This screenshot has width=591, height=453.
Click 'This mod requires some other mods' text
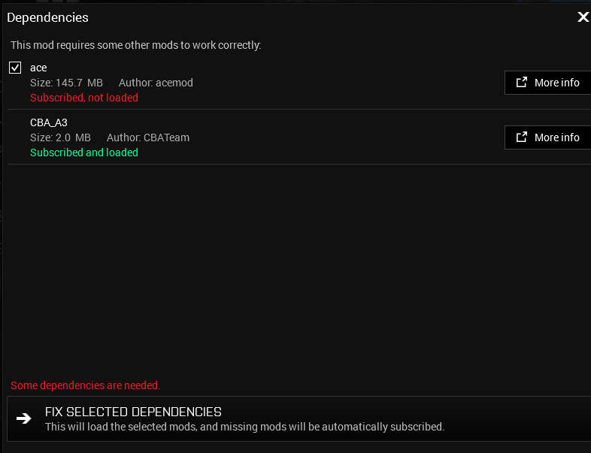[135, 45]
